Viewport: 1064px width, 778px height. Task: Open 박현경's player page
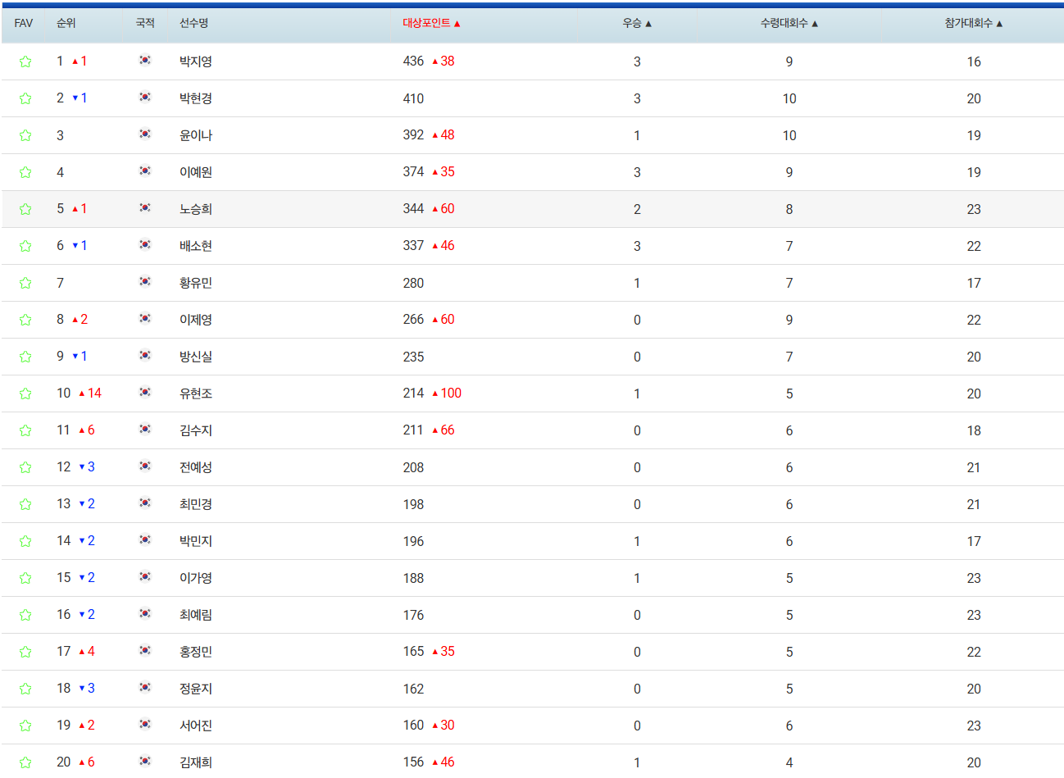coord(193,98)
